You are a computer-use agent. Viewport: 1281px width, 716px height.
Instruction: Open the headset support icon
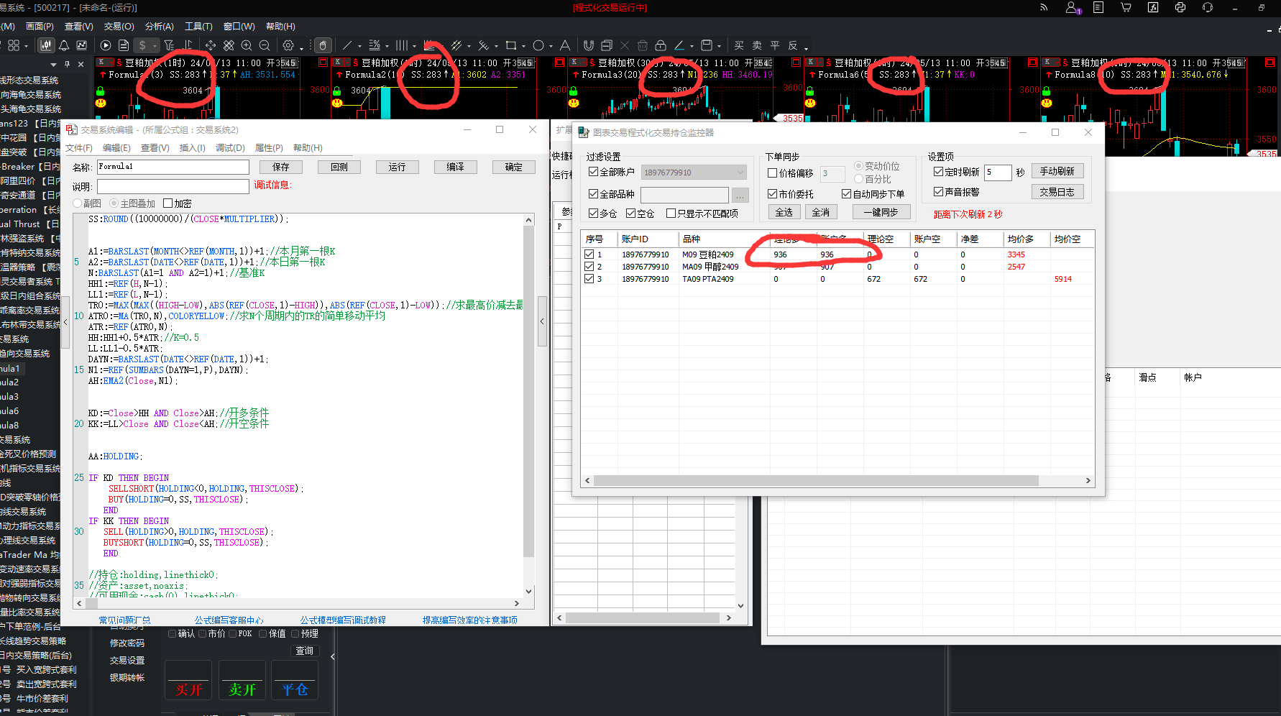tap(1208, 7)
